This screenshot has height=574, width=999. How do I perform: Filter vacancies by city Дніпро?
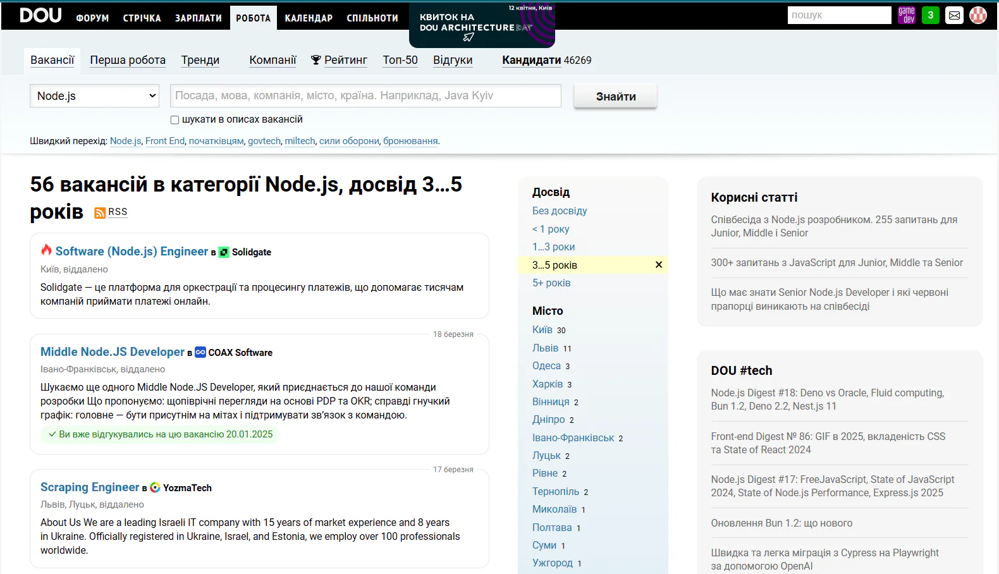[549, 420]
